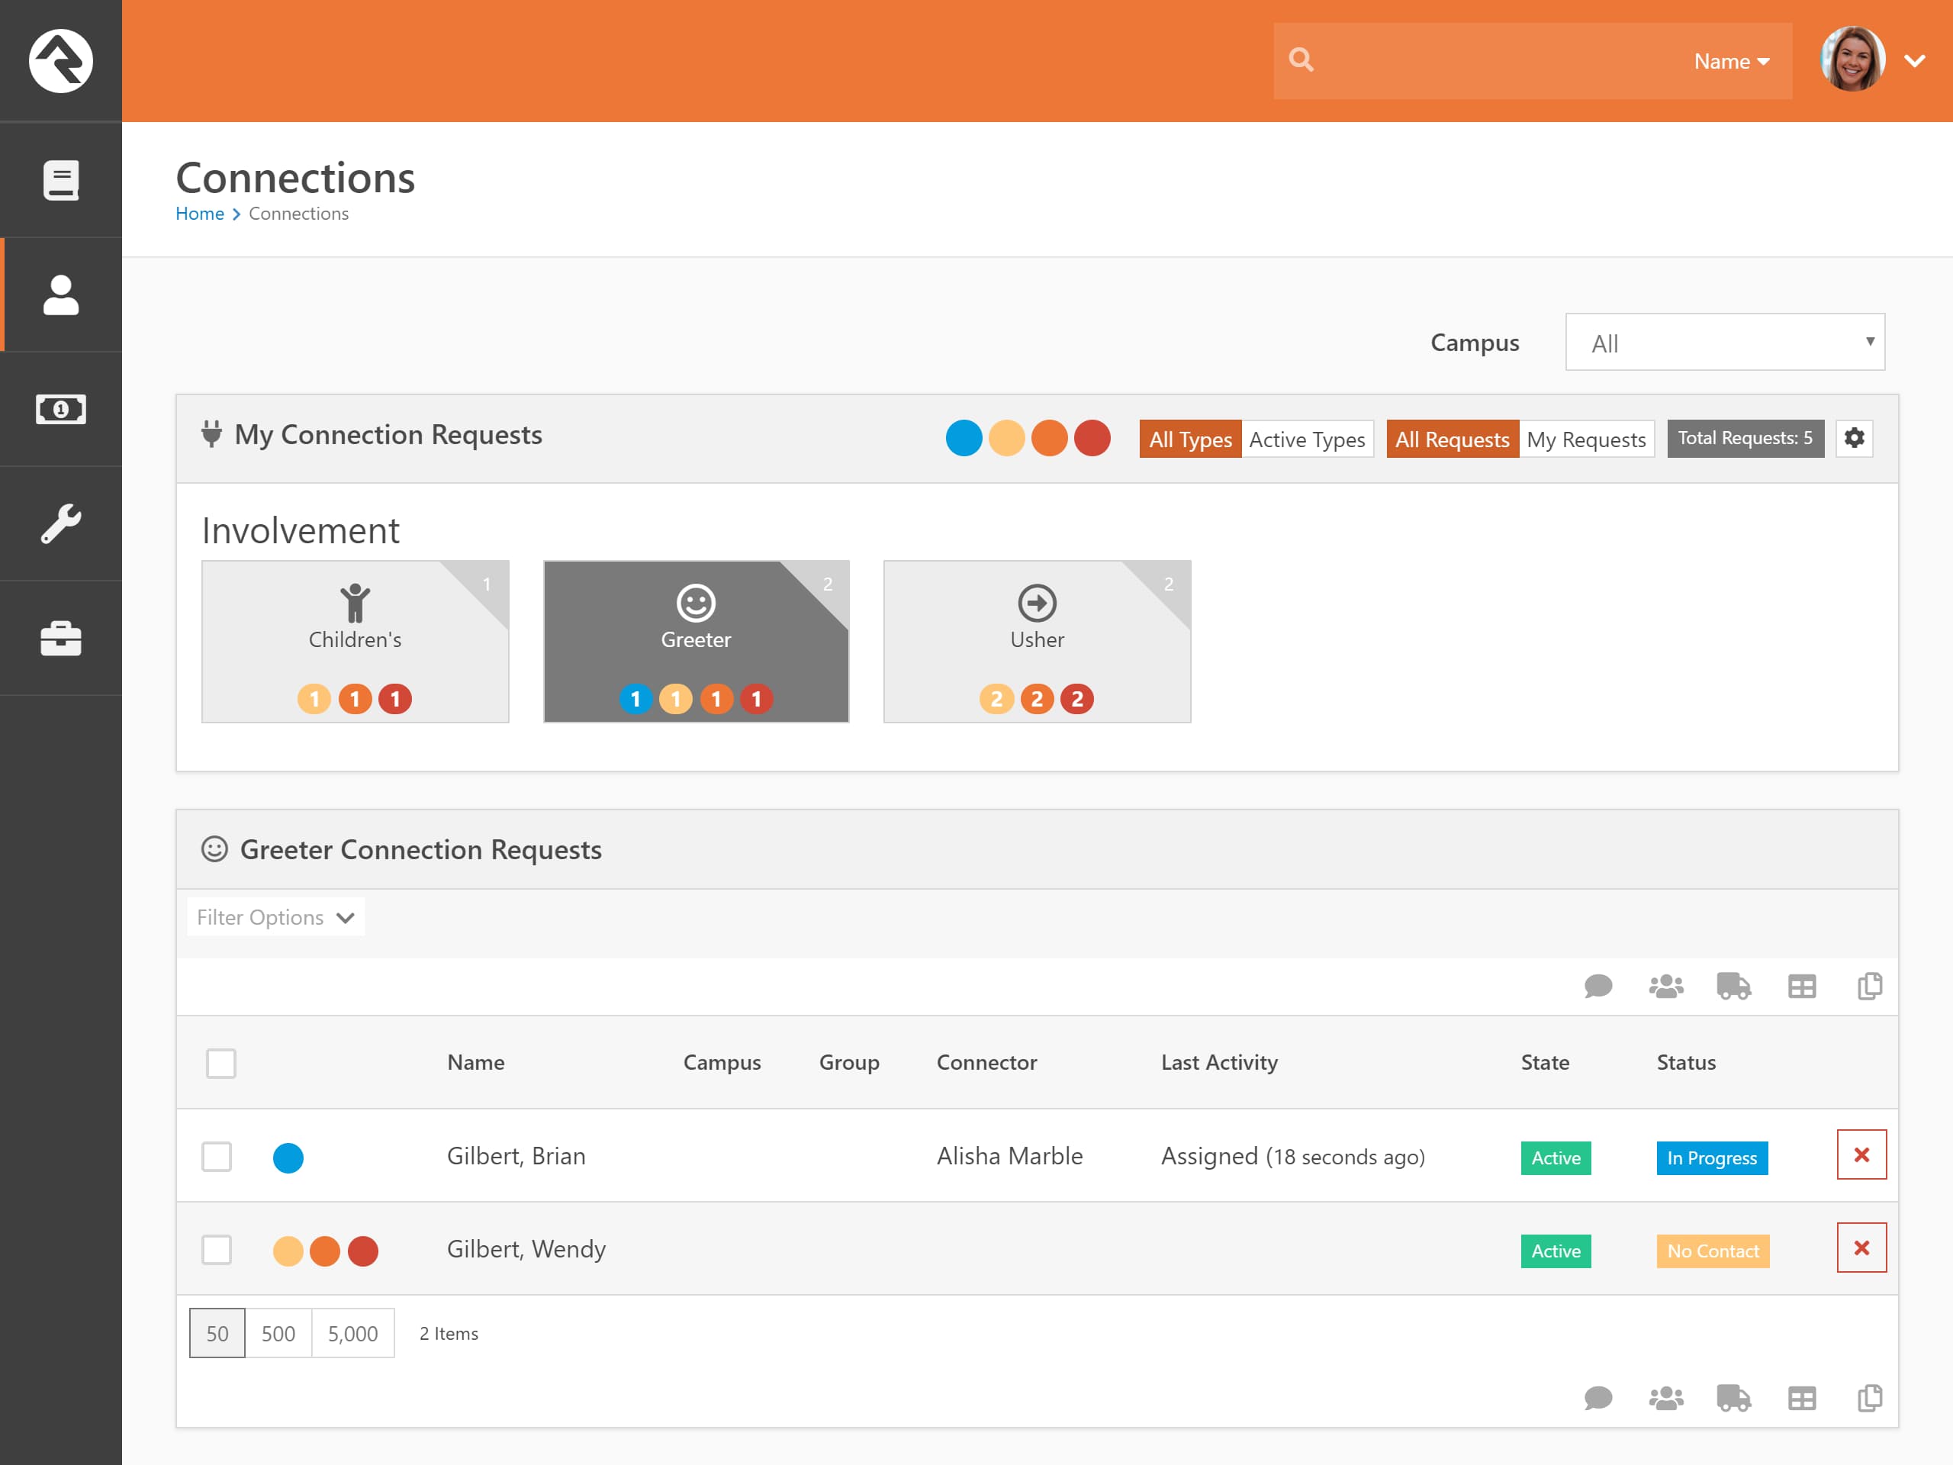Open the Name search type dropdown
The width and height of the screenshot is (1953, 1465).
pos(1730,62)
